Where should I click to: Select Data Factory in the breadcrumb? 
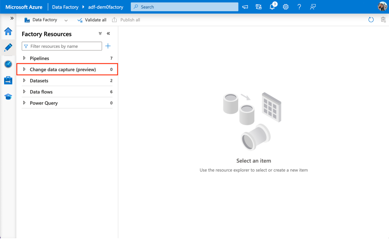point(65,7)
